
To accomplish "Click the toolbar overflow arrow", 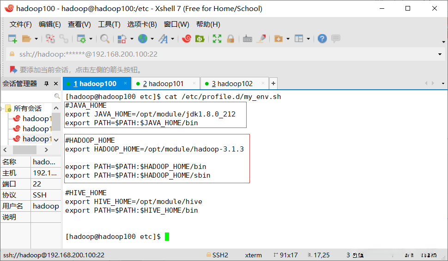I will [444, 42].
